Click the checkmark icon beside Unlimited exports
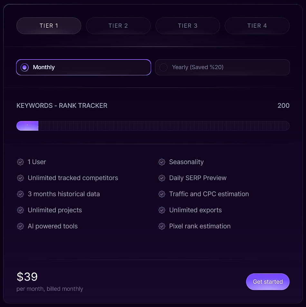 tap(162, 210)
